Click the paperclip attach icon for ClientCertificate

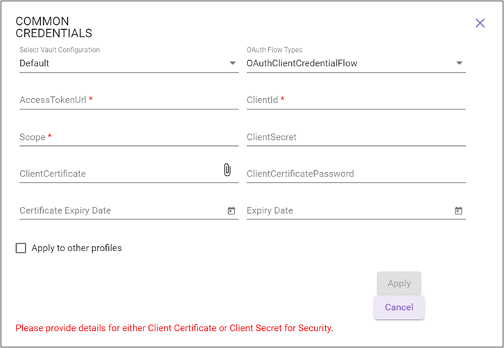[x=227, y=170]
